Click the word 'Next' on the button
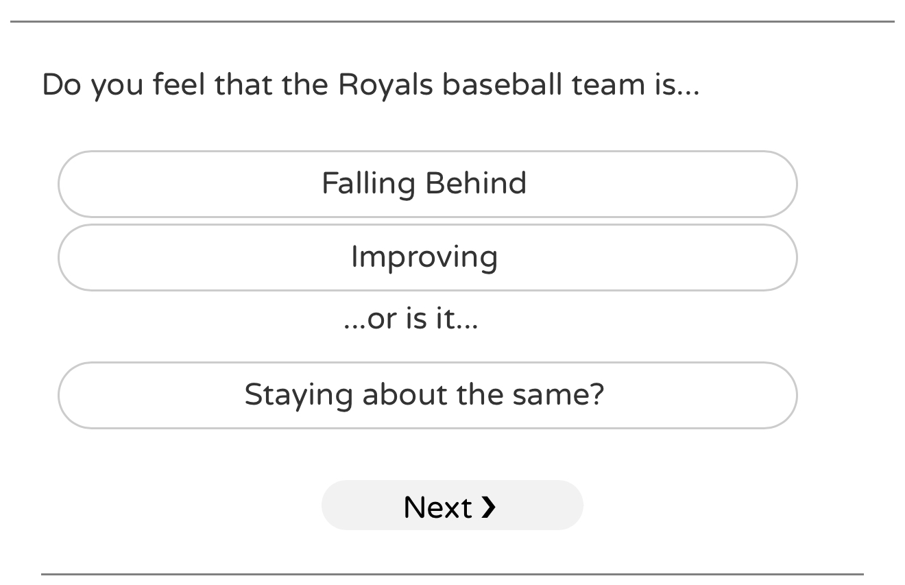This screenshot has height=585, width=905. pyautogui.click(x=437, y=508)
